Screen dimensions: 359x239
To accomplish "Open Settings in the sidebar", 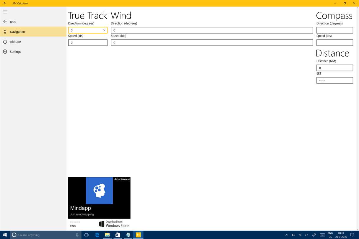I will 33,52.
